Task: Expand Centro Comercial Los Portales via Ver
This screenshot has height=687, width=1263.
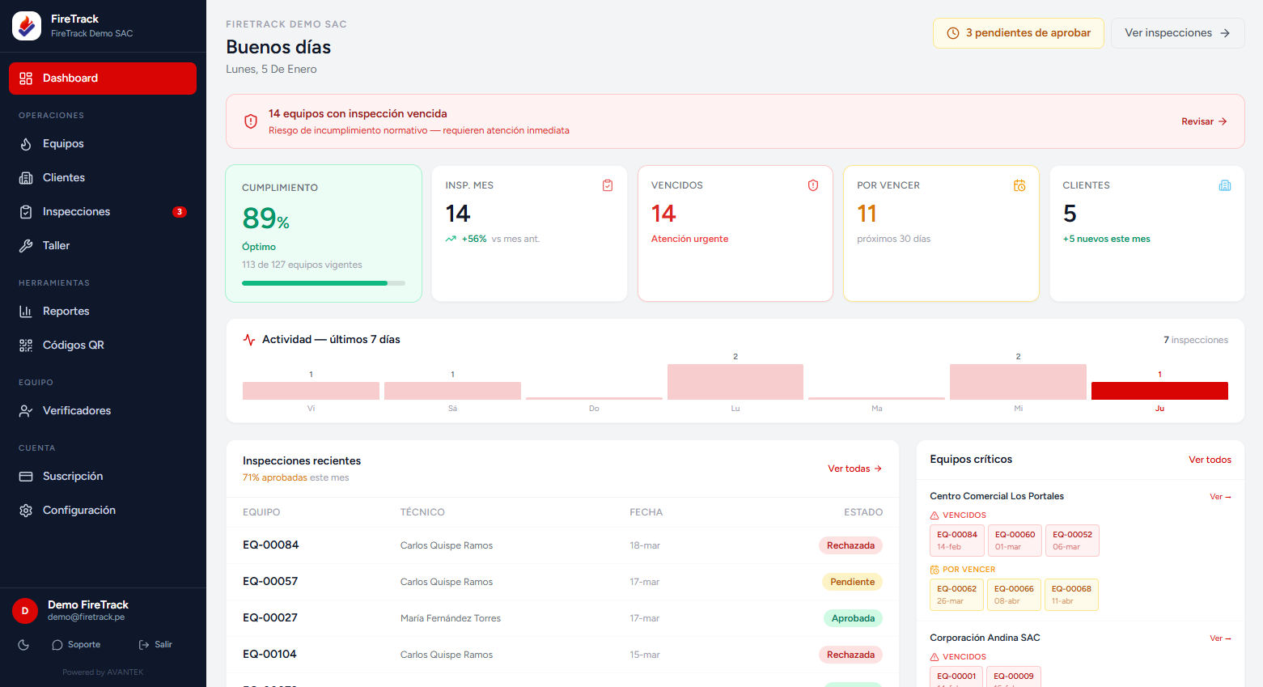Action: tap(1219, 497)
